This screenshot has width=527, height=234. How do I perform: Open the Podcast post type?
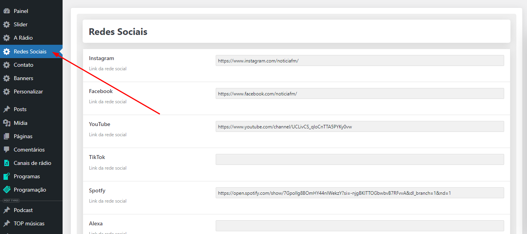coord(23,210)
